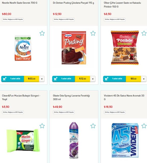
Task: Open quantity arrow beside ₺8,50 Pötibör
Action: click(144, 79)
